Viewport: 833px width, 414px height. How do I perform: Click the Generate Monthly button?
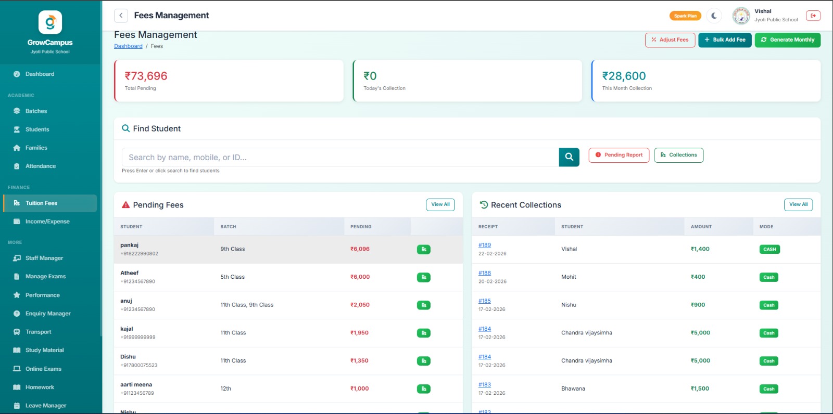[x=787, y=40]
